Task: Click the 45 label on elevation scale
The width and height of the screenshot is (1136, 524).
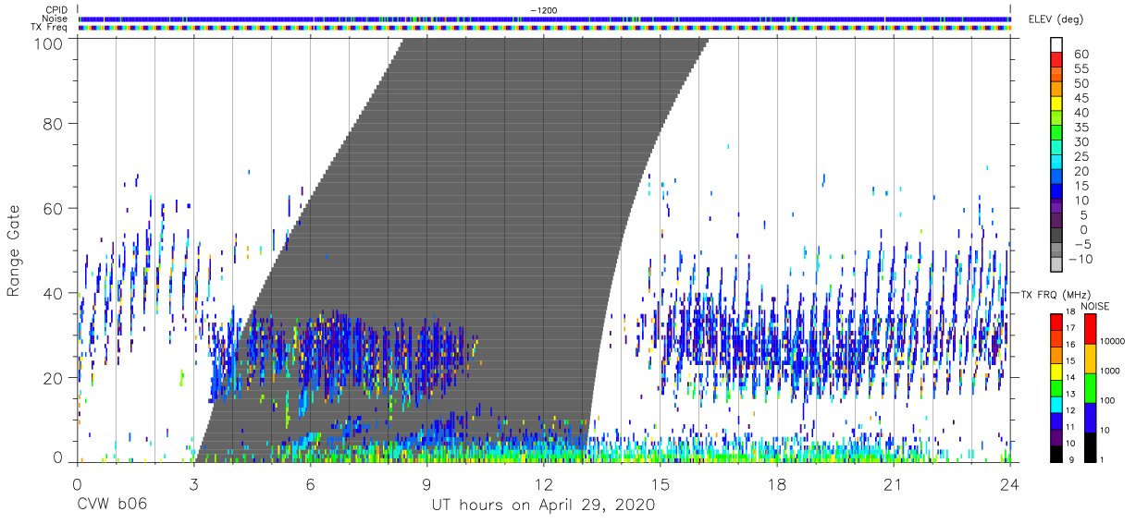Action: point(1081,98)
